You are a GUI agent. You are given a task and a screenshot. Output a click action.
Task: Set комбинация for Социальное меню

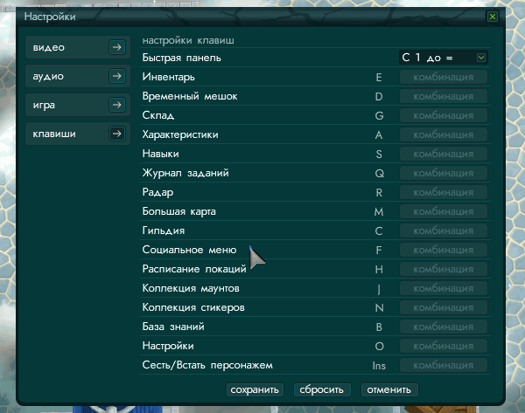point(444,250)
